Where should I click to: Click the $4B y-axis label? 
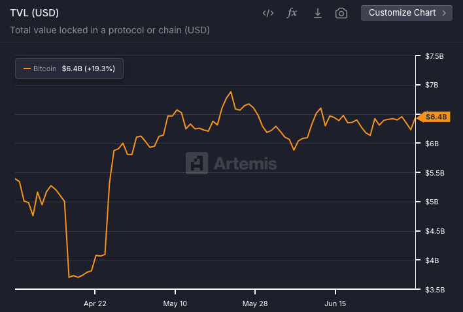pyautogui.click(x=432, y=260)
